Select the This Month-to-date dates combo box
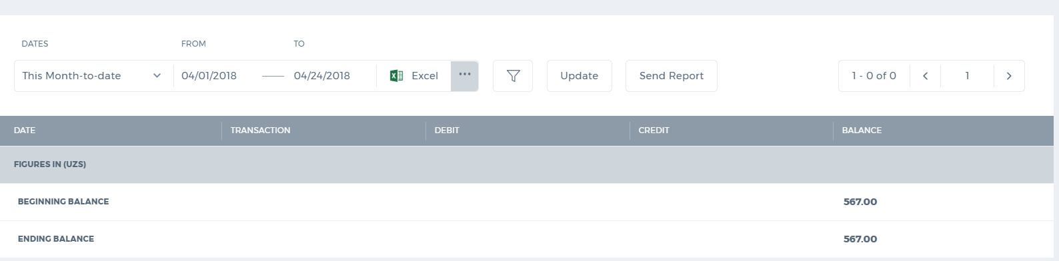 pyautogui.click(x=94, y=76)
